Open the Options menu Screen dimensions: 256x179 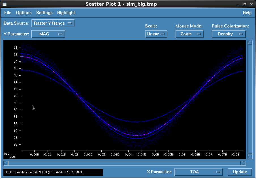pos(24,13)
